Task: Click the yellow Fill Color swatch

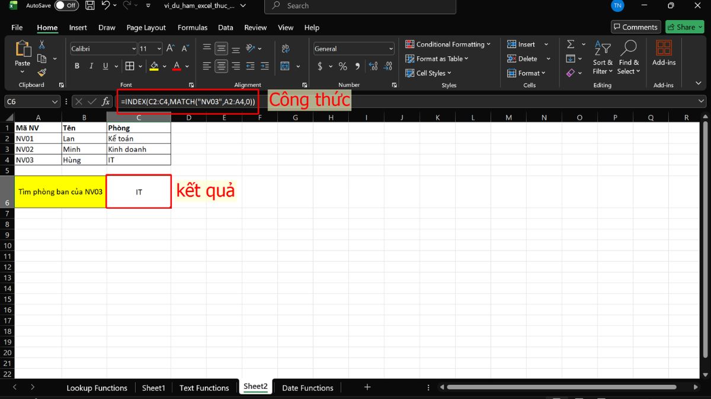Action: tap(154, 66)
